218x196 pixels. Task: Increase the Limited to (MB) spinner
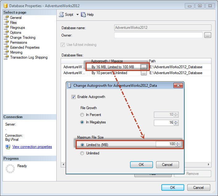pyautogui.click(x=178, y=143)
